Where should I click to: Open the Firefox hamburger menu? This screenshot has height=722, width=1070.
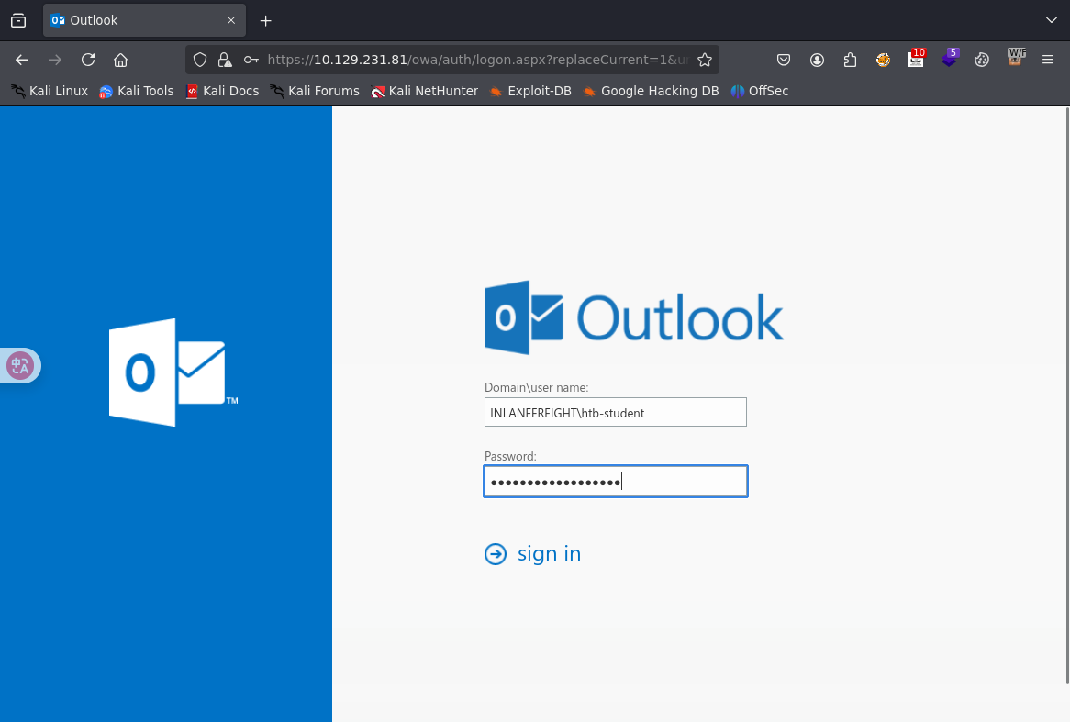pos(1048,60)
